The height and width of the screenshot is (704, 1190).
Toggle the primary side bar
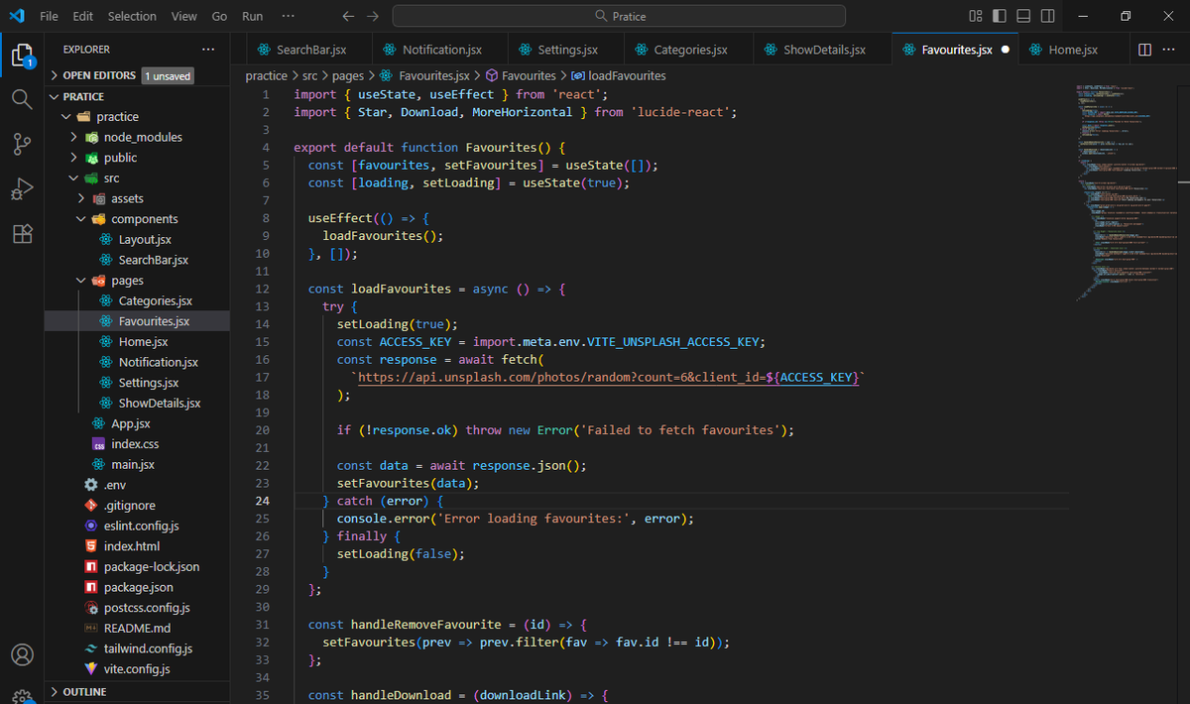(1000, 16)
